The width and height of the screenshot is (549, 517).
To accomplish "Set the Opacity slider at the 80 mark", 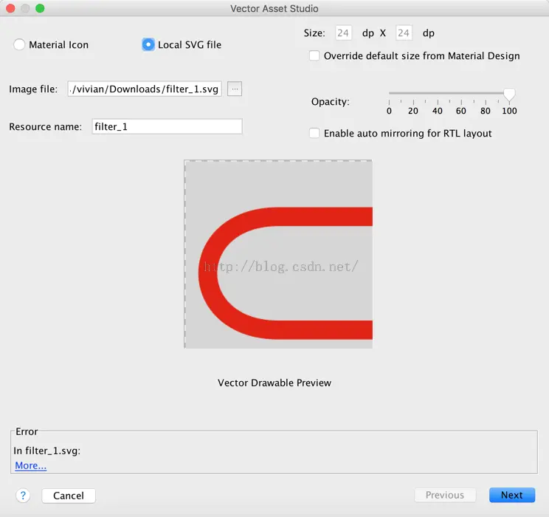I will coord(486,93).
